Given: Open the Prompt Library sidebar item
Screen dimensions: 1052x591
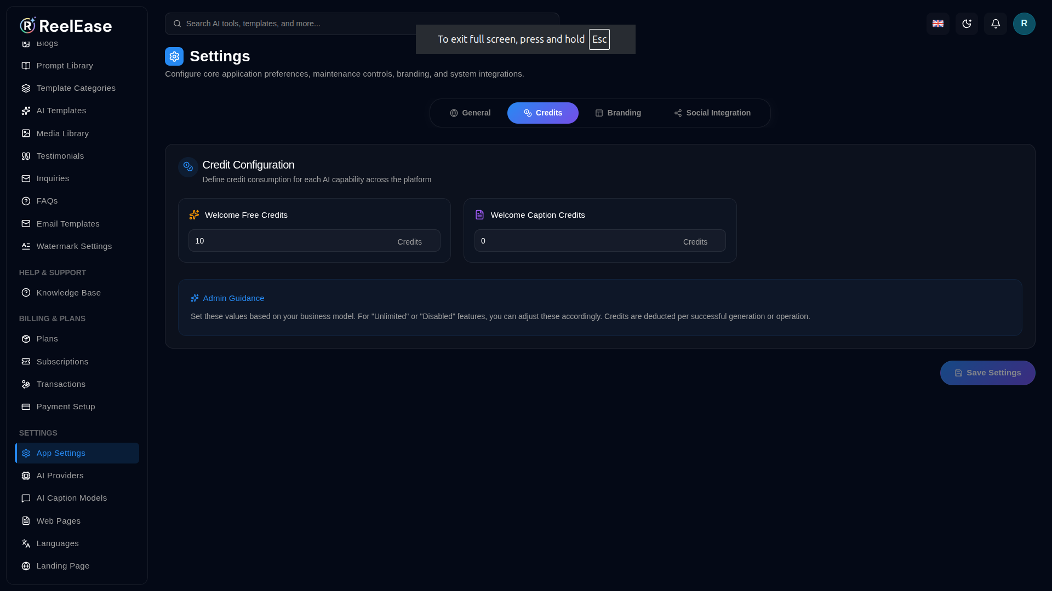Looking at the screenshot, I should (x=77, y=66).
